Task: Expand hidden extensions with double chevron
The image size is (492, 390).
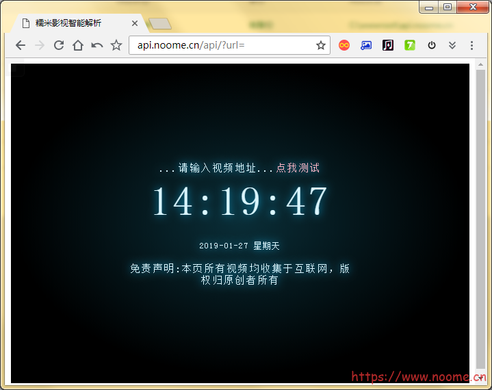Action: [x=452, y=45]
